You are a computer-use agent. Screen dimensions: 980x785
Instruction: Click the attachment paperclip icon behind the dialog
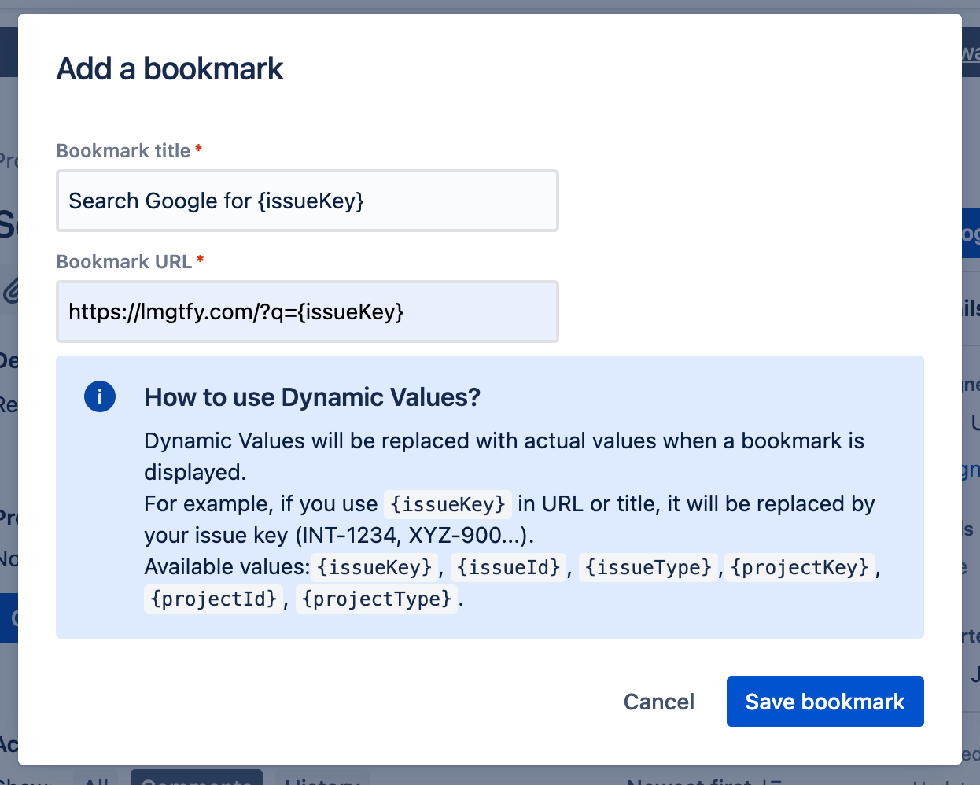pyautogui.click(x=9, y=291)
